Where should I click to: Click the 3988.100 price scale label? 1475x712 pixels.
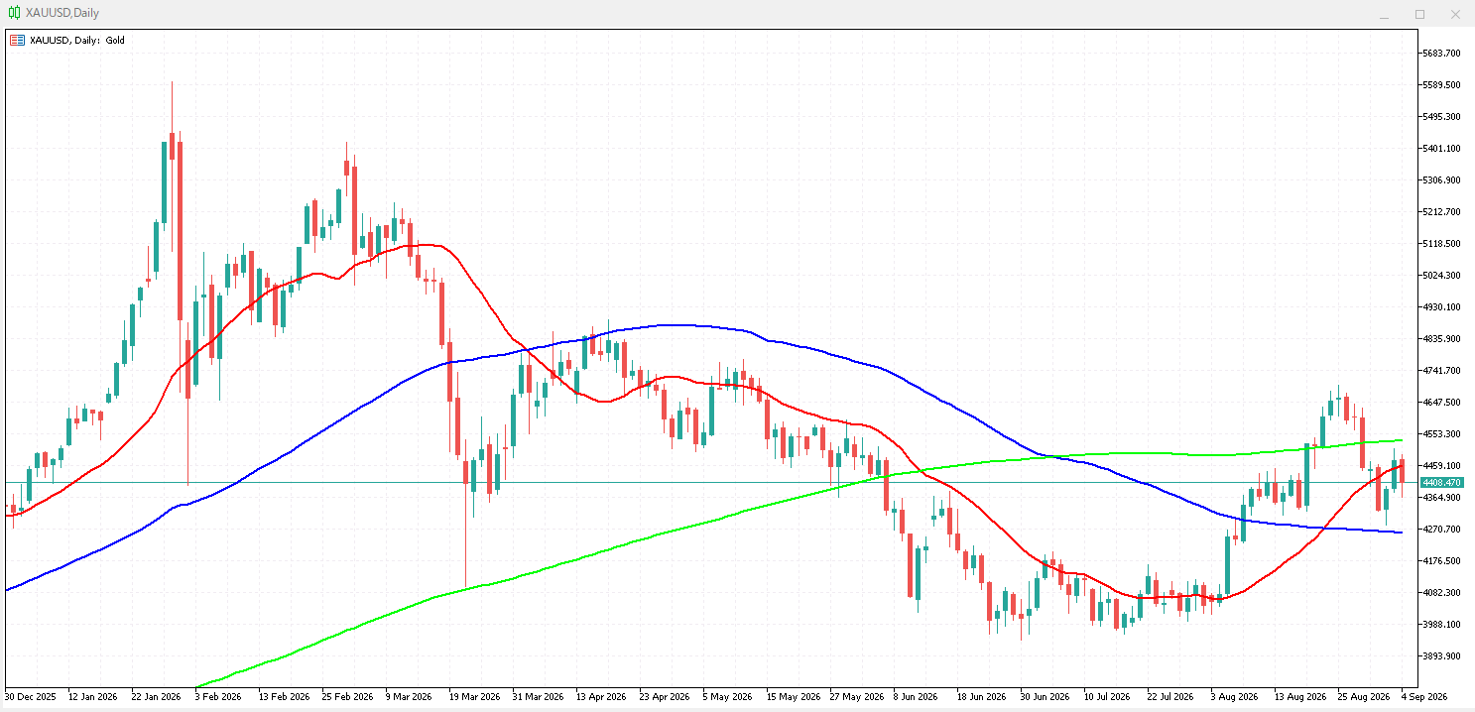(x=1440, y=625)
